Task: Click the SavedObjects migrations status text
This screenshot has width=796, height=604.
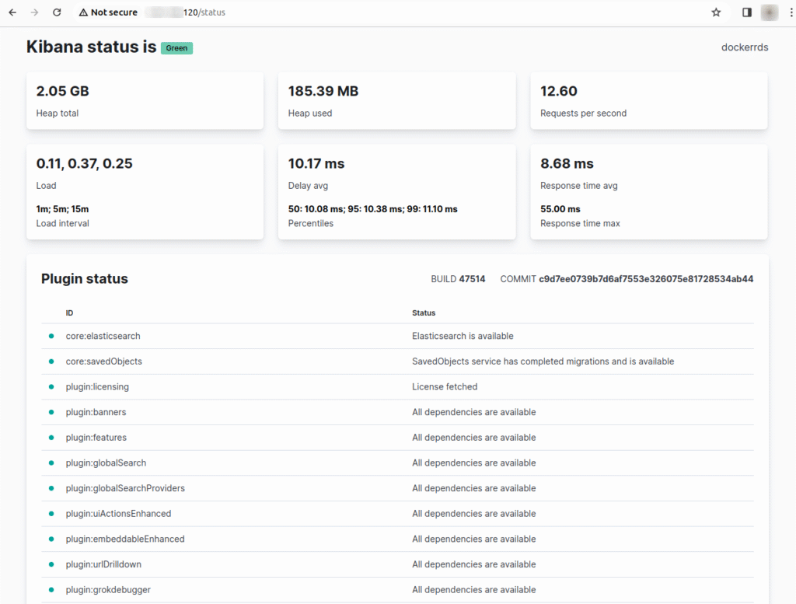Action: [543, 361]
